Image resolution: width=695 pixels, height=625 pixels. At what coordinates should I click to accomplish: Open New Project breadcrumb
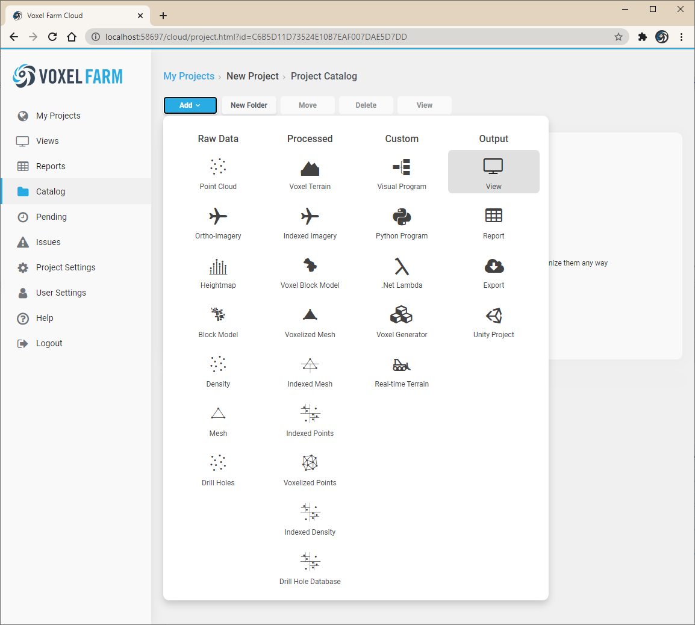253,76
